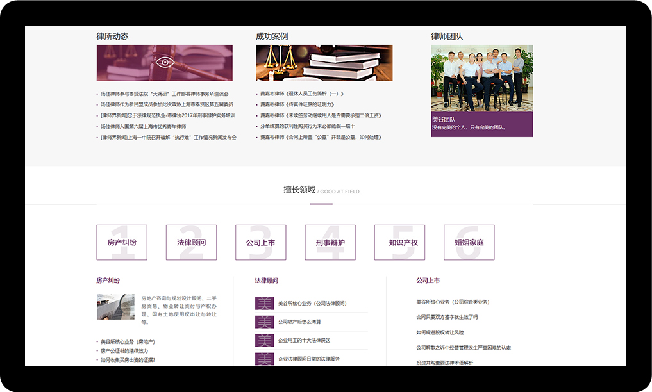Image resolution: width=652 pixels, height=392 pixels.
Task: Open 公司破产后怎么清算 text link
Action: [299, 322]
